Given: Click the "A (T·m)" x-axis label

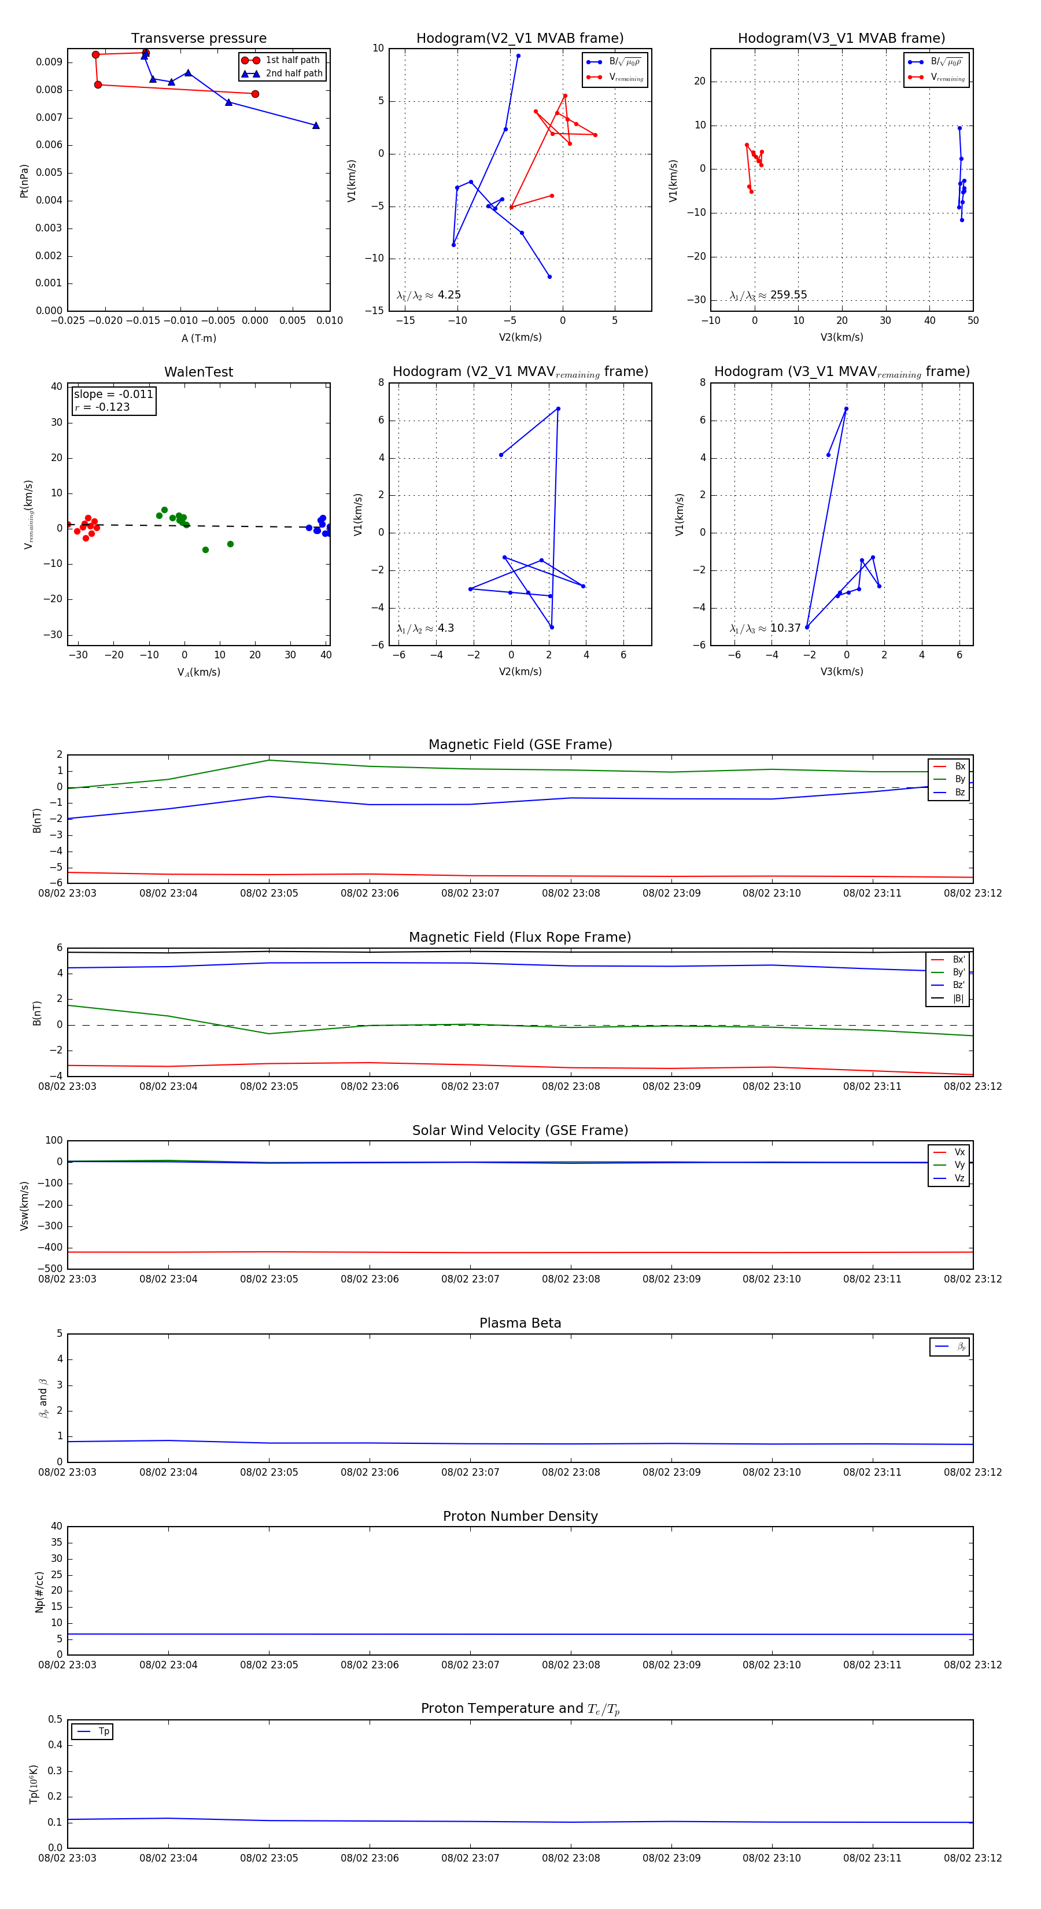Looking at the screenshot, I should pyautogui.click(x=198, y=338).
